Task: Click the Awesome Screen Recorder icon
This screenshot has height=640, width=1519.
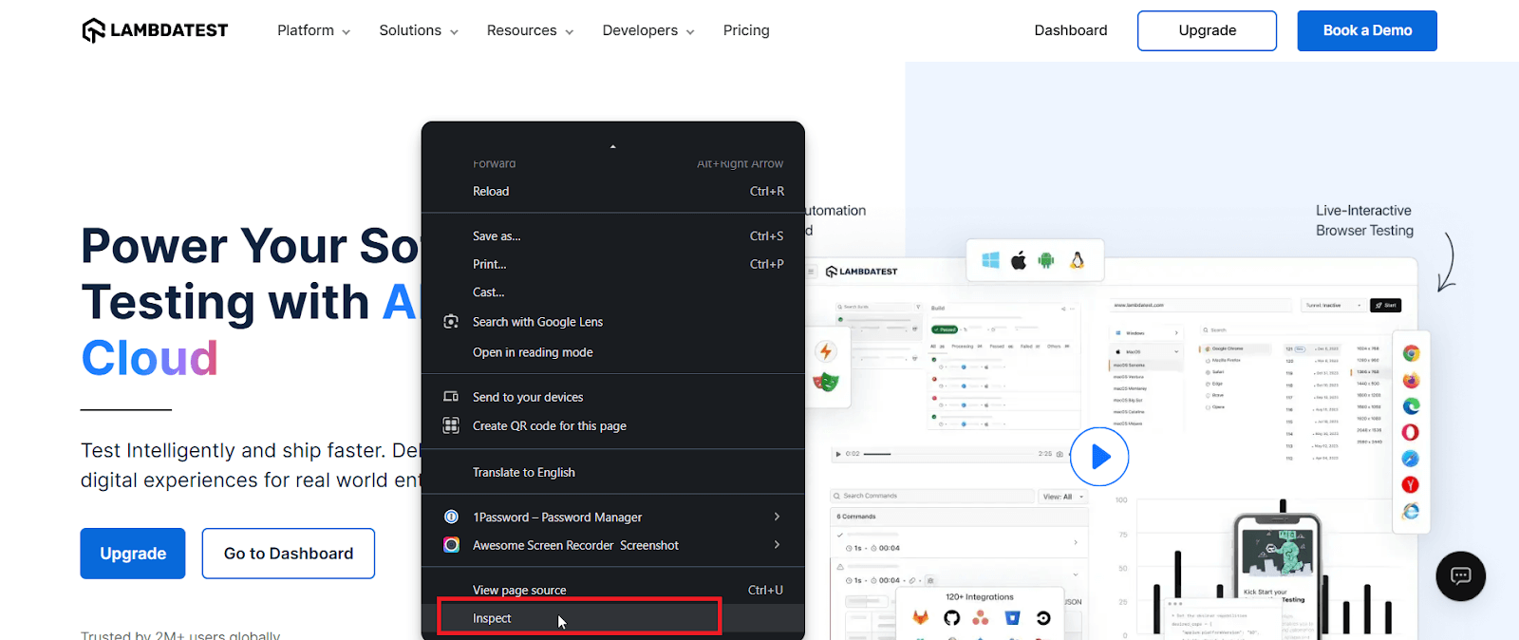Action: pyautogui.click(x=452, y=545)
